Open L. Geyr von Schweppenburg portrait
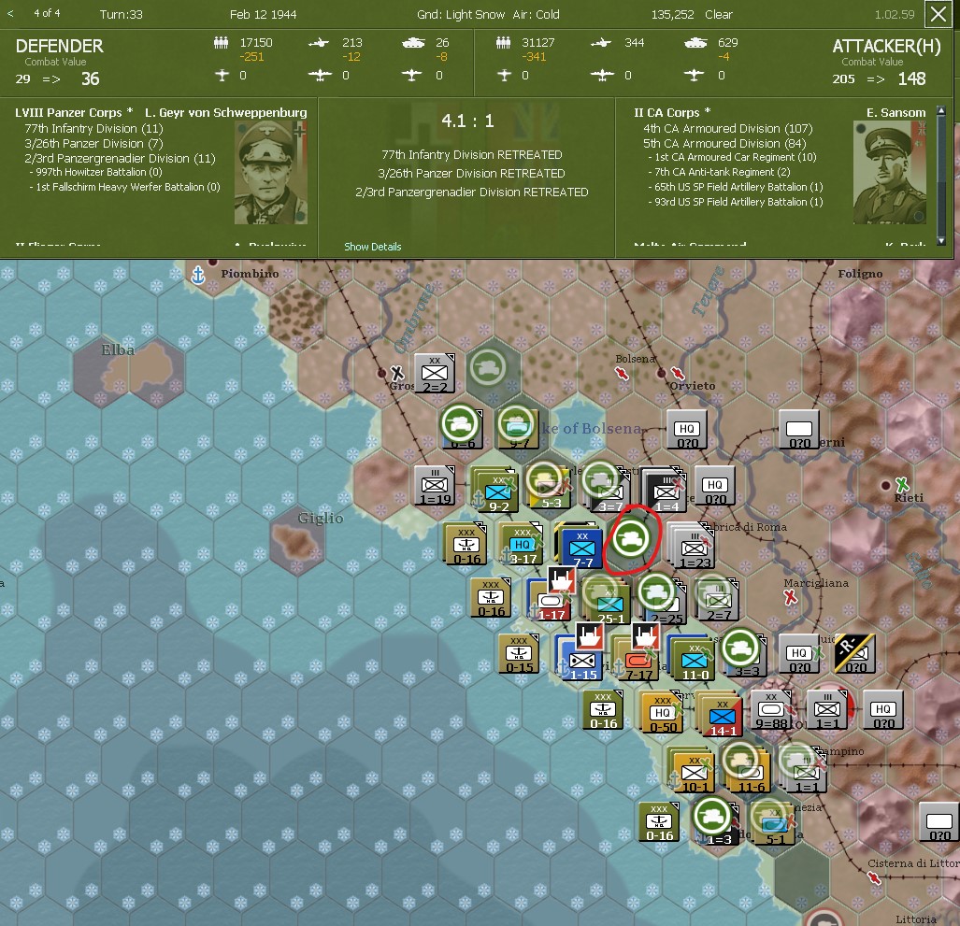This screenshot has width=960, height=926. click(x=270, y=172)
